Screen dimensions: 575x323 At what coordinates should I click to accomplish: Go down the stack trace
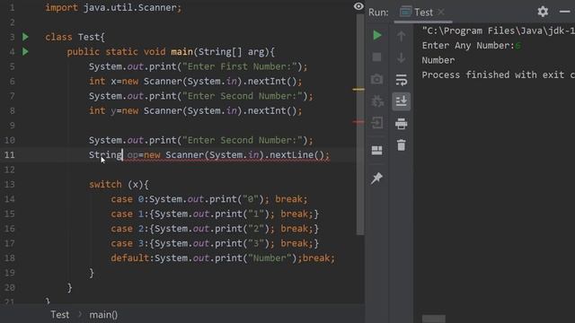click(402, 57)
